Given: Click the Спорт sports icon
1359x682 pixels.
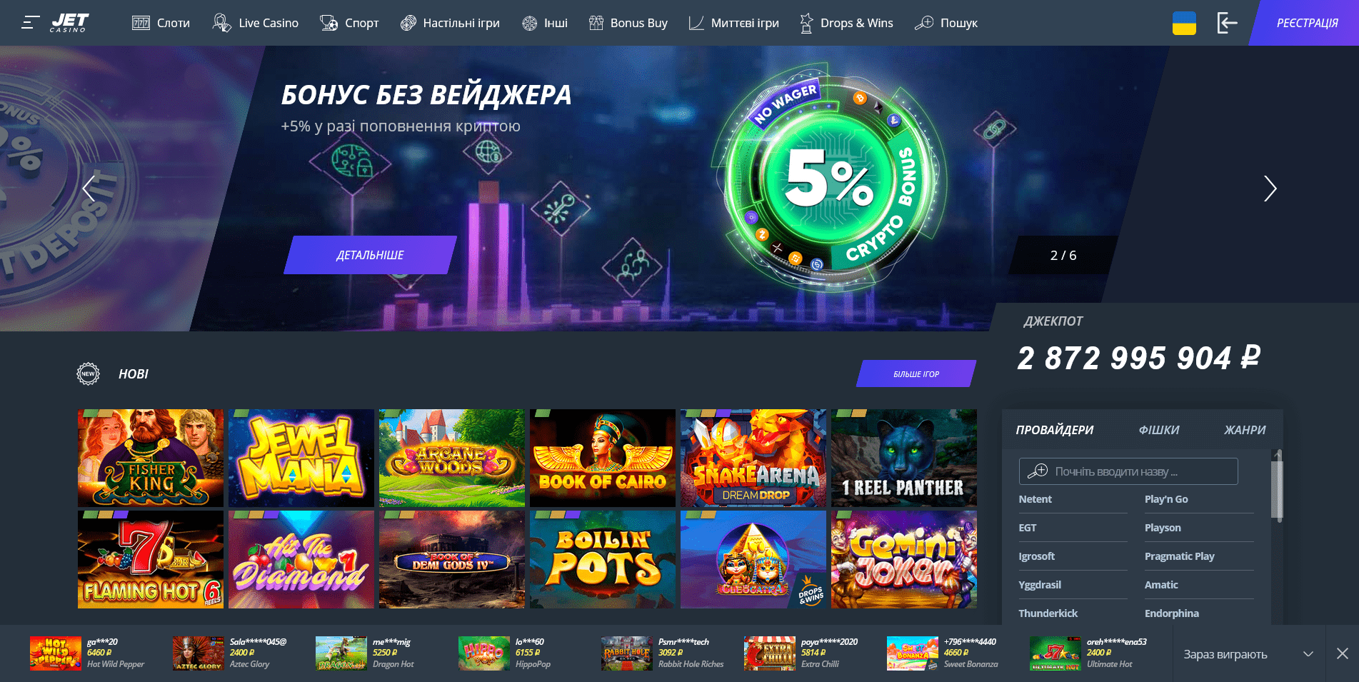Looking at the screenshot, I should tap(329, 23).
